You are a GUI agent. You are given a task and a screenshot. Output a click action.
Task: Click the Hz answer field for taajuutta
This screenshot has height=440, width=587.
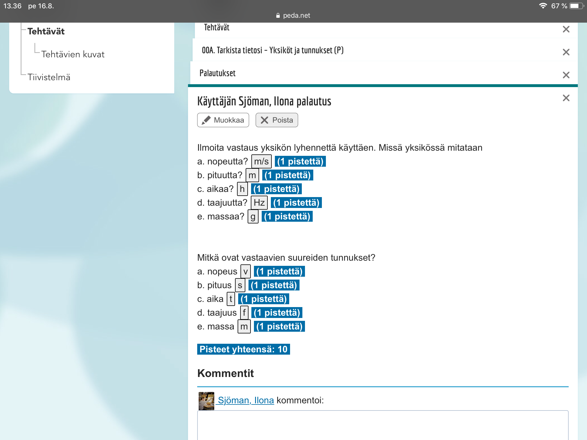[259, 203]
